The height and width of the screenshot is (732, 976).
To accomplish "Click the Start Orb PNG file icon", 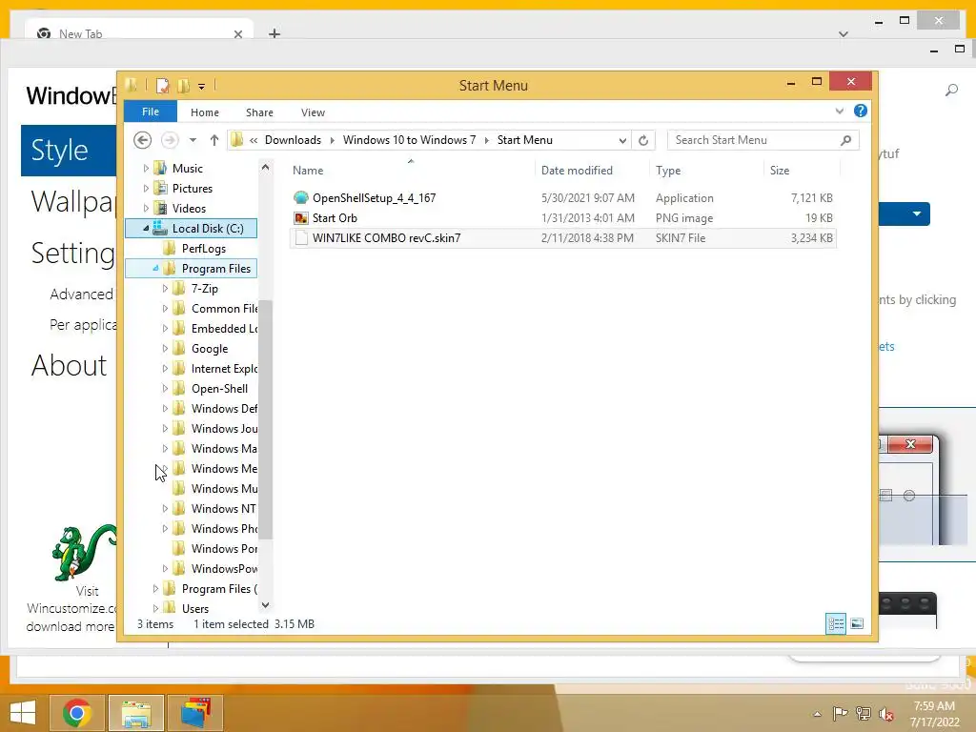I will pyautogui.click(x=301, y=218).
